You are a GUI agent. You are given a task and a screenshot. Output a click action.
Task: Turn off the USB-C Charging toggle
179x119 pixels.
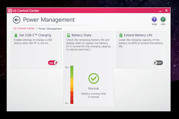click(x=53, y=63)
